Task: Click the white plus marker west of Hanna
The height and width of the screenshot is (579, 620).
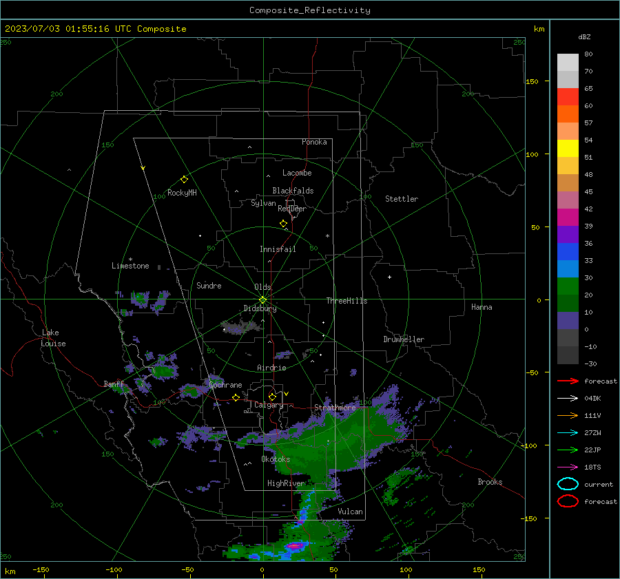Action: (x=389, y=277)
